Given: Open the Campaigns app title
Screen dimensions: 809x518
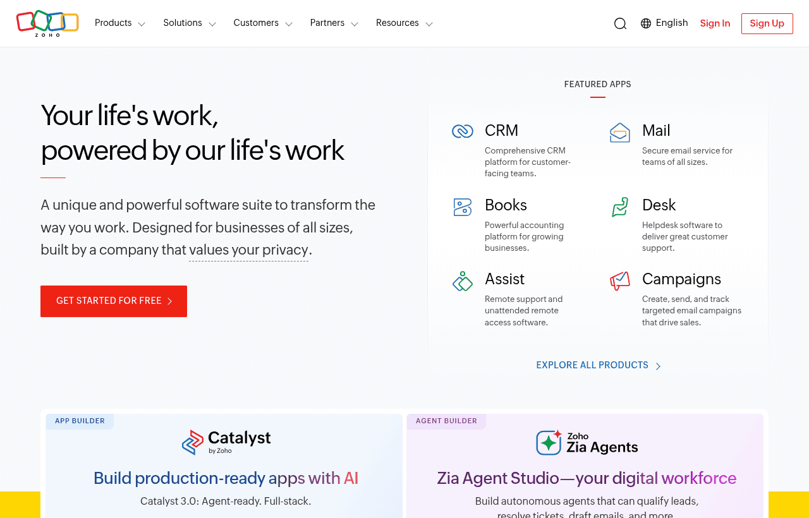Looking at the screenshot, I should click(681, 279).
